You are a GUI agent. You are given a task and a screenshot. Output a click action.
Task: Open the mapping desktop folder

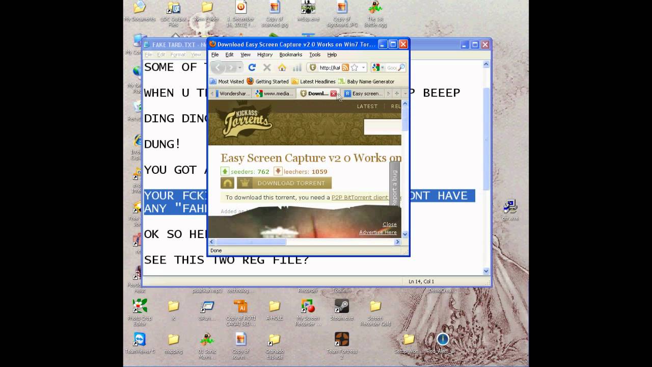coord(173,344)
